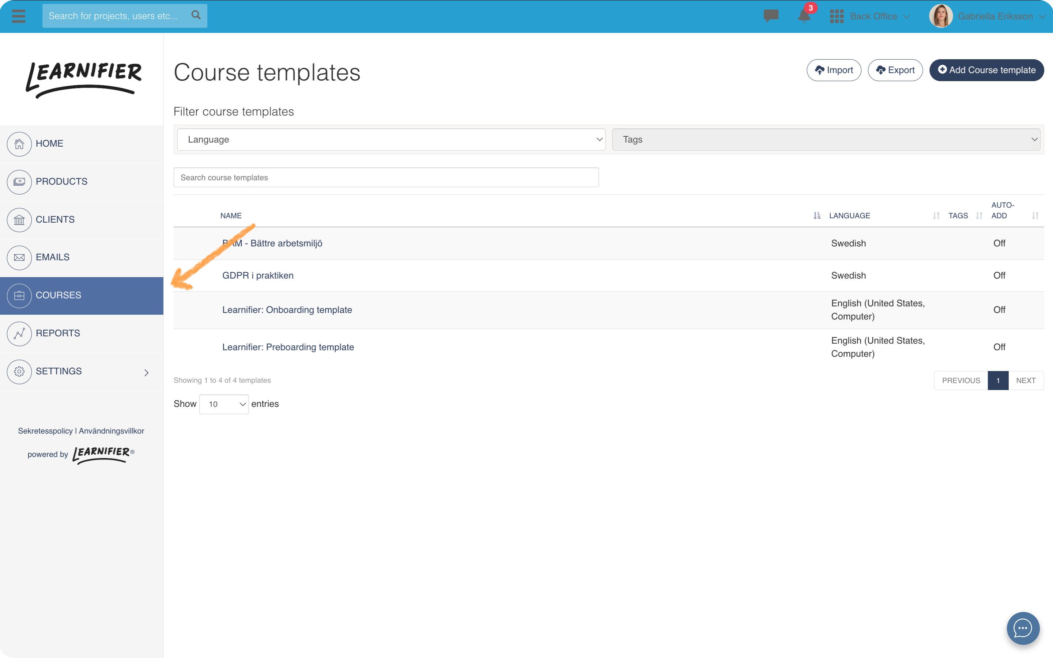Click the search magnifier icon

click(x=196, y=15)
